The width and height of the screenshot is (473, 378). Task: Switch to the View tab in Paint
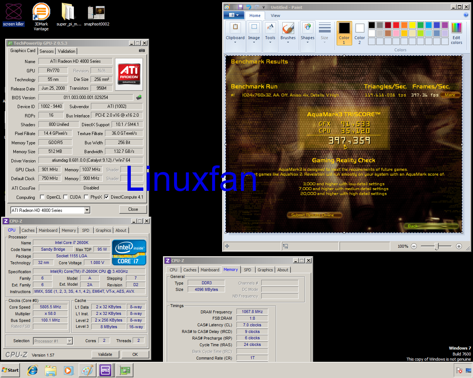point(275,16)
